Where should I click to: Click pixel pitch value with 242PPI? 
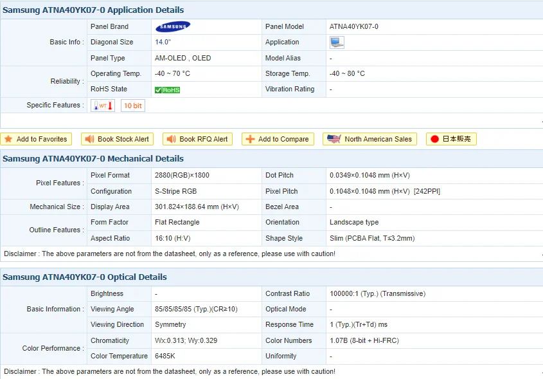[x=385, y=191]
